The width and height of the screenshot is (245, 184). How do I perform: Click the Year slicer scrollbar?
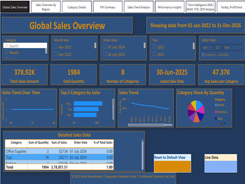[x=194, y=46]
